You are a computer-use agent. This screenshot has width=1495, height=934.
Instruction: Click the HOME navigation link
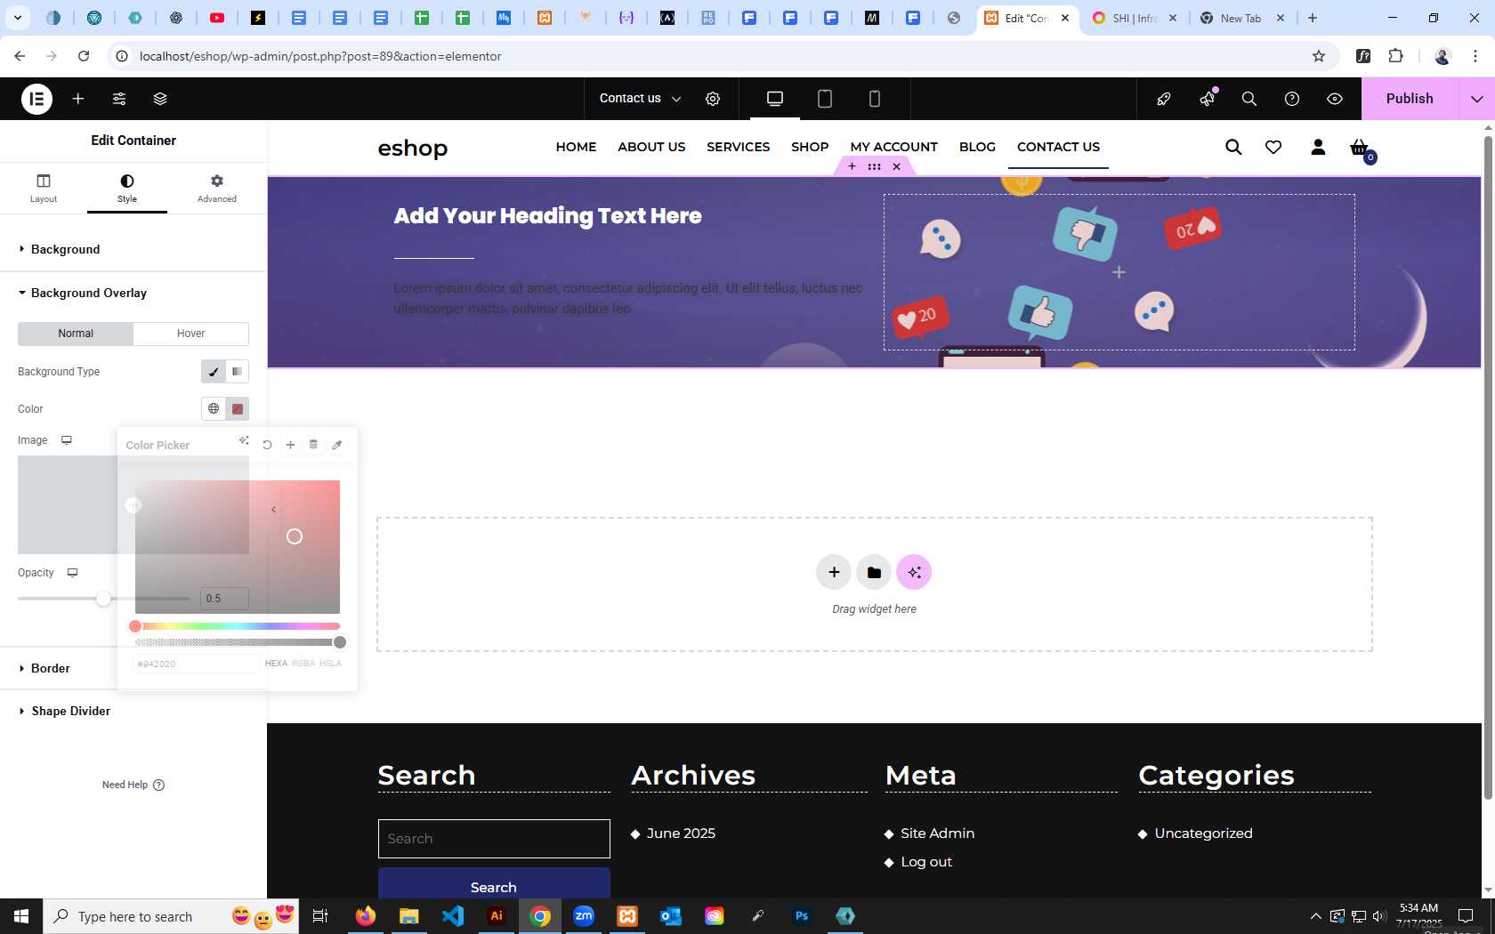click(576, 147)
